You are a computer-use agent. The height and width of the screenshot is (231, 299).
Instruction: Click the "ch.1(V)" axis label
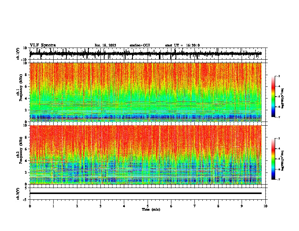(x=18, y=54)
